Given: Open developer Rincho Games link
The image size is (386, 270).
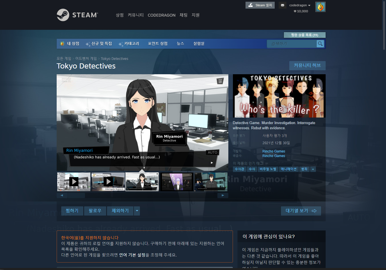Looking at the screenshot, I should pos(274,151).
